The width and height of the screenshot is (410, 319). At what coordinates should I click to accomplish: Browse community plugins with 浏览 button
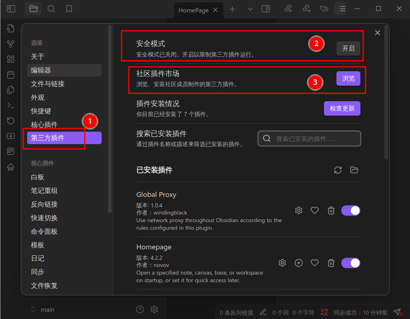click(x=348, y=78)
